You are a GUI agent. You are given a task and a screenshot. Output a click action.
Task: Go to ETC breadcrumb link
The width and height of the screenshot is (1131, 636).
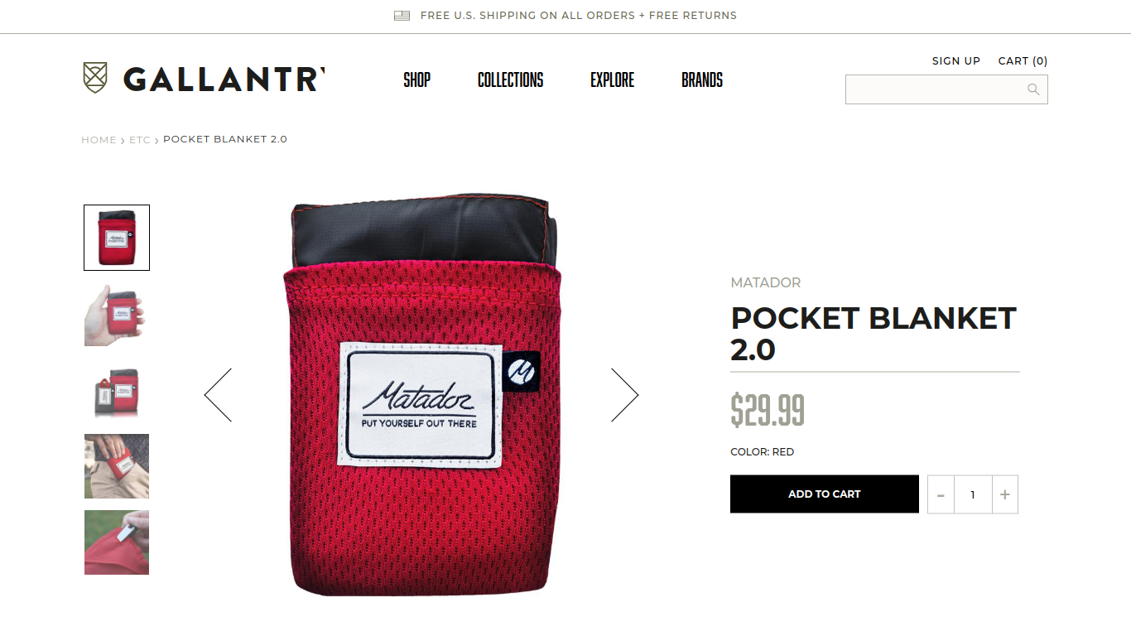[x=140, y=139]
